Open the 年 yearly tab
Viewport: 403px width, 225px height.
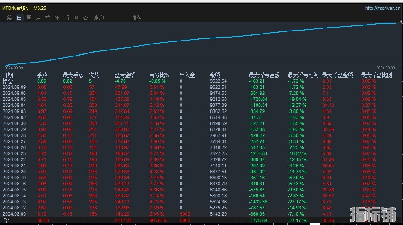coord(57,18)
